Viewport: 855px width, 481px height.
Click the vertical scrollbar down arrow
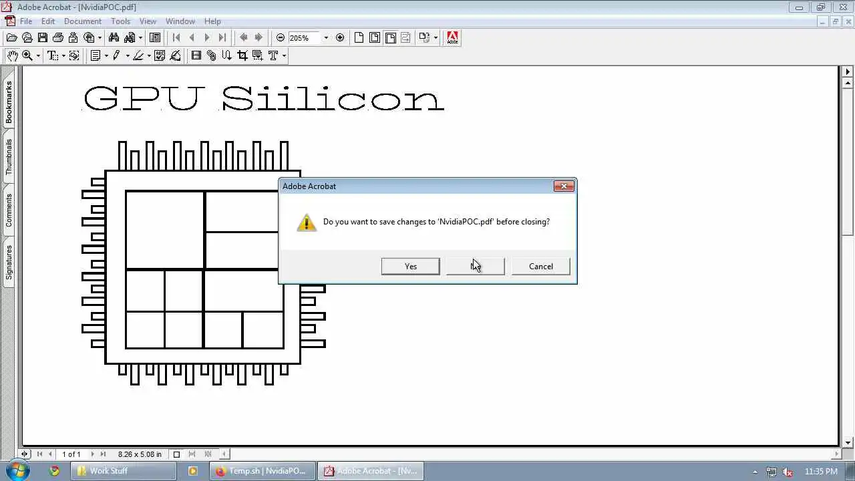848,442
